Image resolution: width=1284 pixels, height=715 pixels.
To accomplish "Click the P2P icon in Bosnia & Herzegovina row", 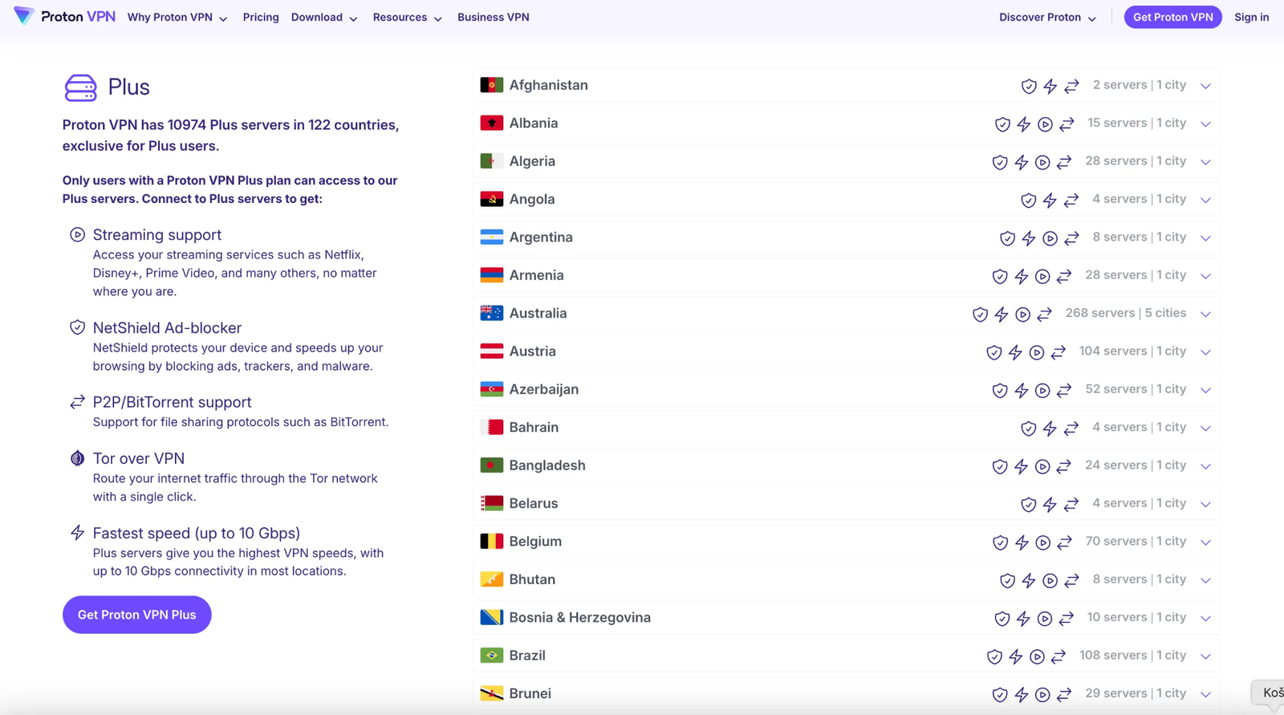I will [x=1067, y=619].
